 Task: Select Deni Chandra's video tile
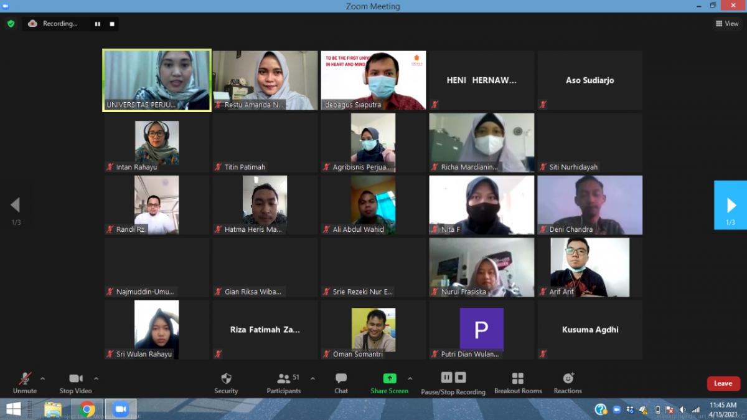click(590, 204)
